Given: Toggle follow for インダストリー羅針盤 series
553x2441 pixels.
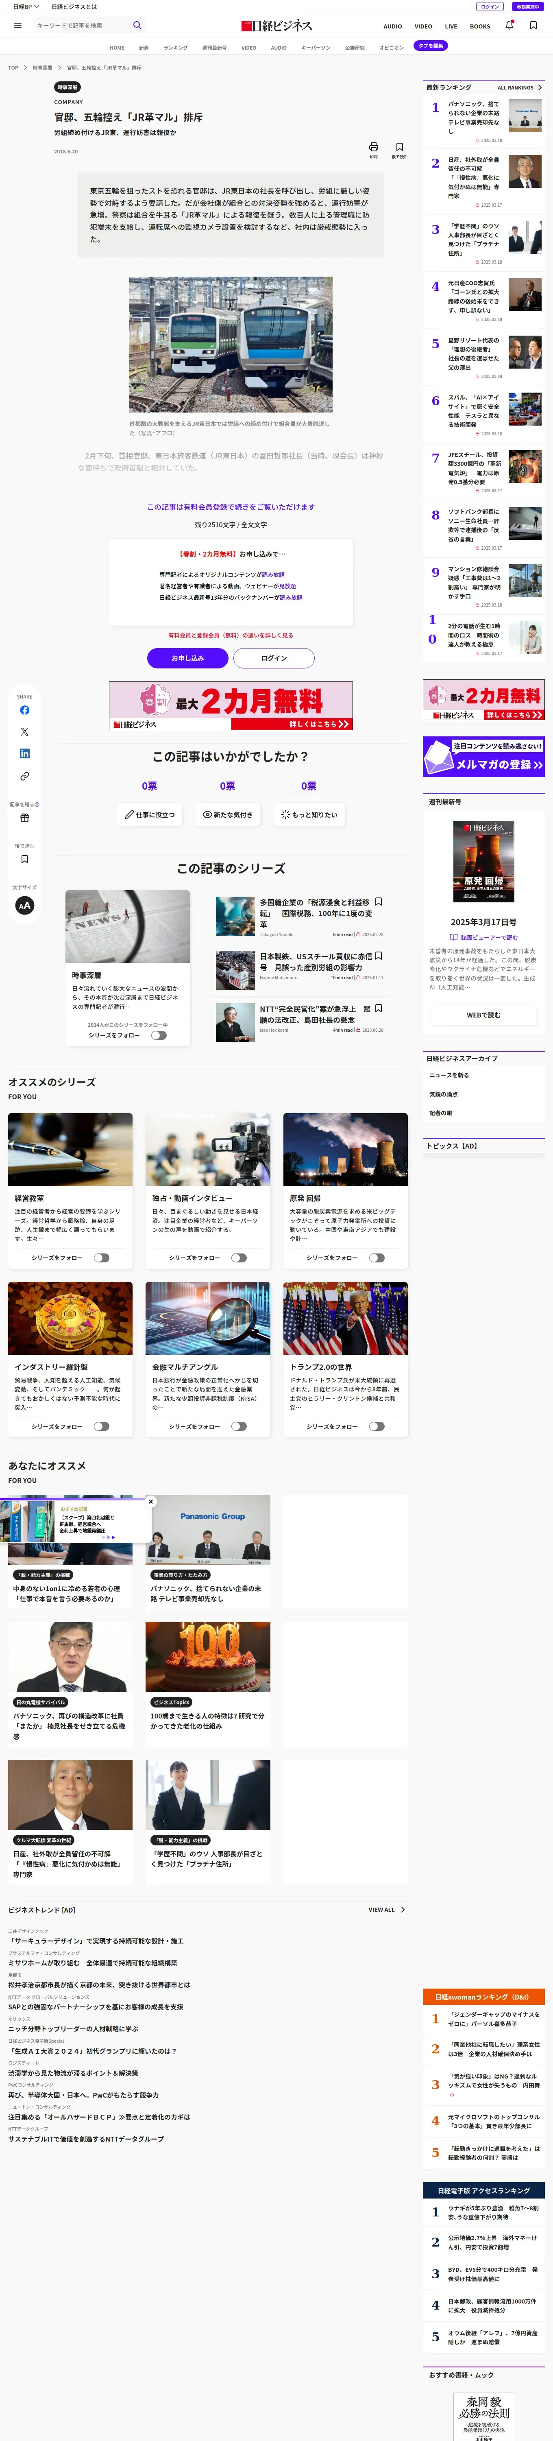Looking at the screenshot, I should click(x=101, y=1426).
